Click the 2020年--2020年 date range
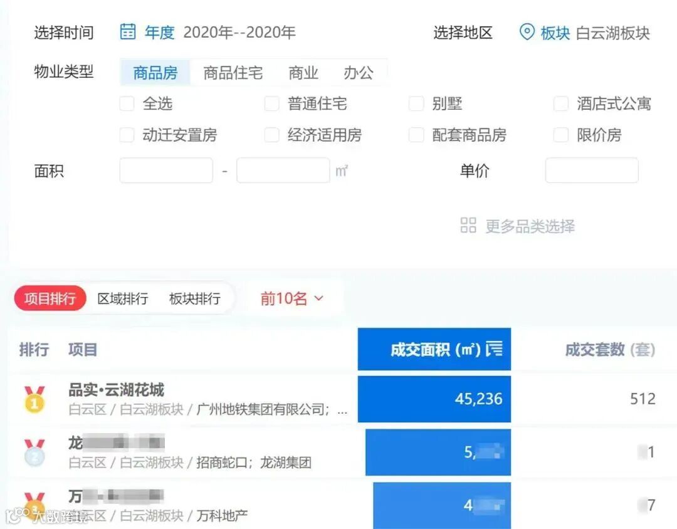The height and width of the screenshot is (529, 677). click(239, 32)
